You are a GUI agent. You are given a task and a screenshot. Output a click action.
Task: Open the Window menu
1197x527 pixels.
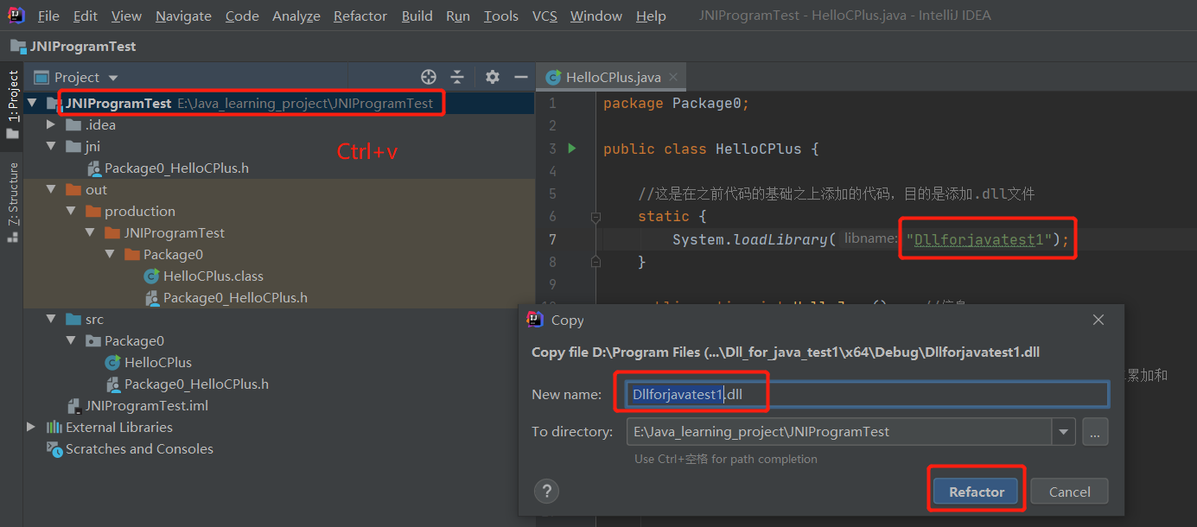tap(596, 16)
